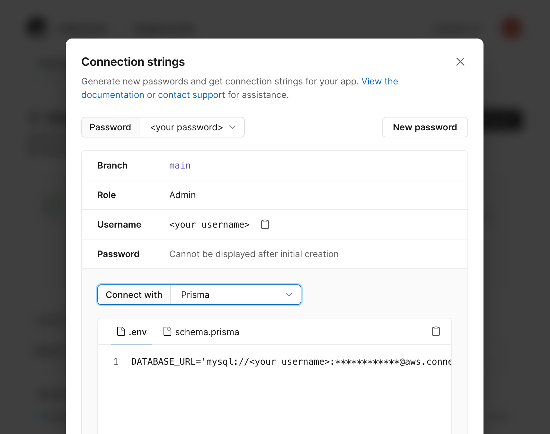Click the chevron next to your password
Image resolution: width=550 pixels, height=434 pixels.
232,127
